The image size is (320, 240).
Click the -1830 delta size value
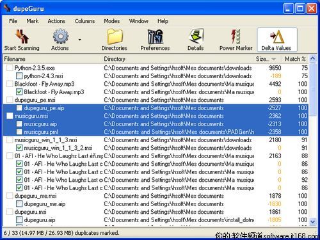275,204
